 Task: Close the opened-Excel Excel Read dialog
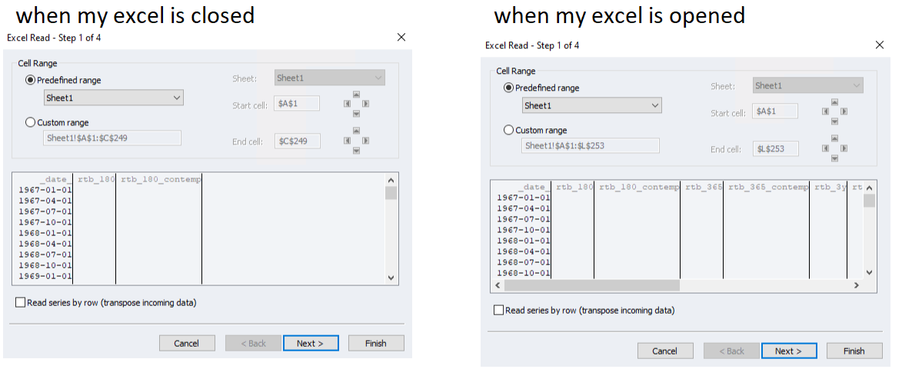(x=880, y=45)
